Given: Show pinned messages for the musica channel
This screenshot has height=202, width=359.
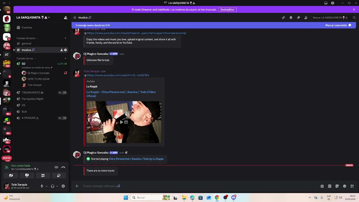Looking at the screenshot, I should pyautogui.click(x=298, y=17).
